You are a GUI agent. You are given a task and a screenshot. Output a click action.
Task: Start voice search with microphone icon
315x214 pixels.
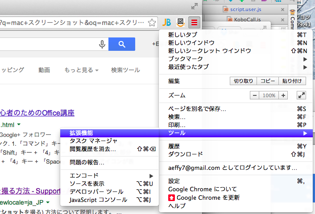point(102,44)
